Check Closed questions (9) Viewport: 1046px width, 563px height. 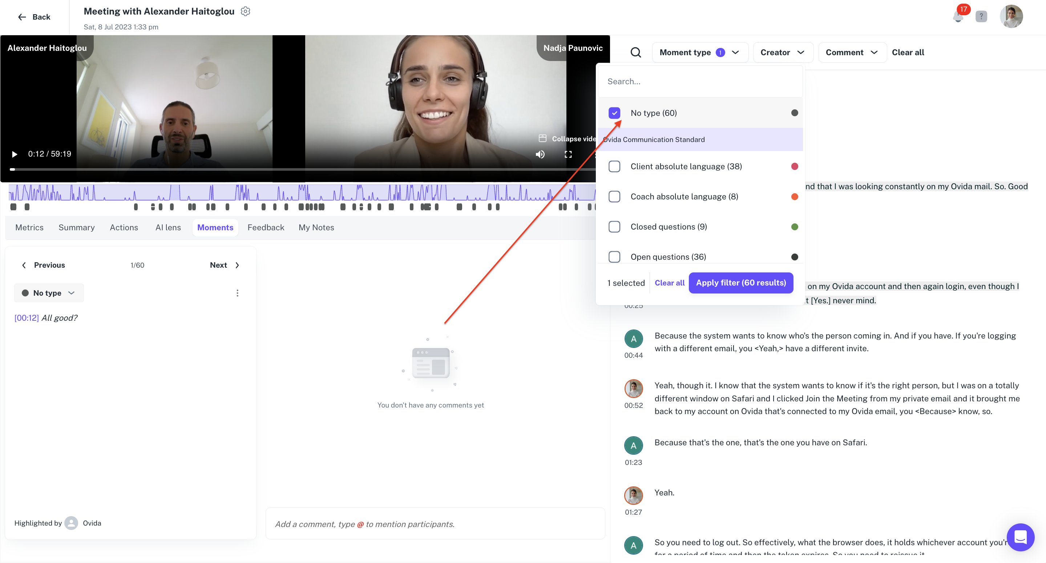614,227
